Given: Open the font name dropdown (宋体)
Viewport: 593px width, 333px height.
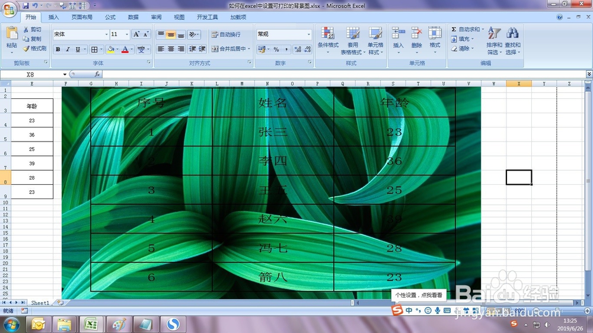Looking at the screenshot, I should click(x=106, y=34).
